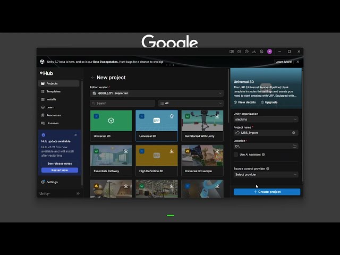Click Upgrade link in template details
Screen dimensions: 340x255
269,103
